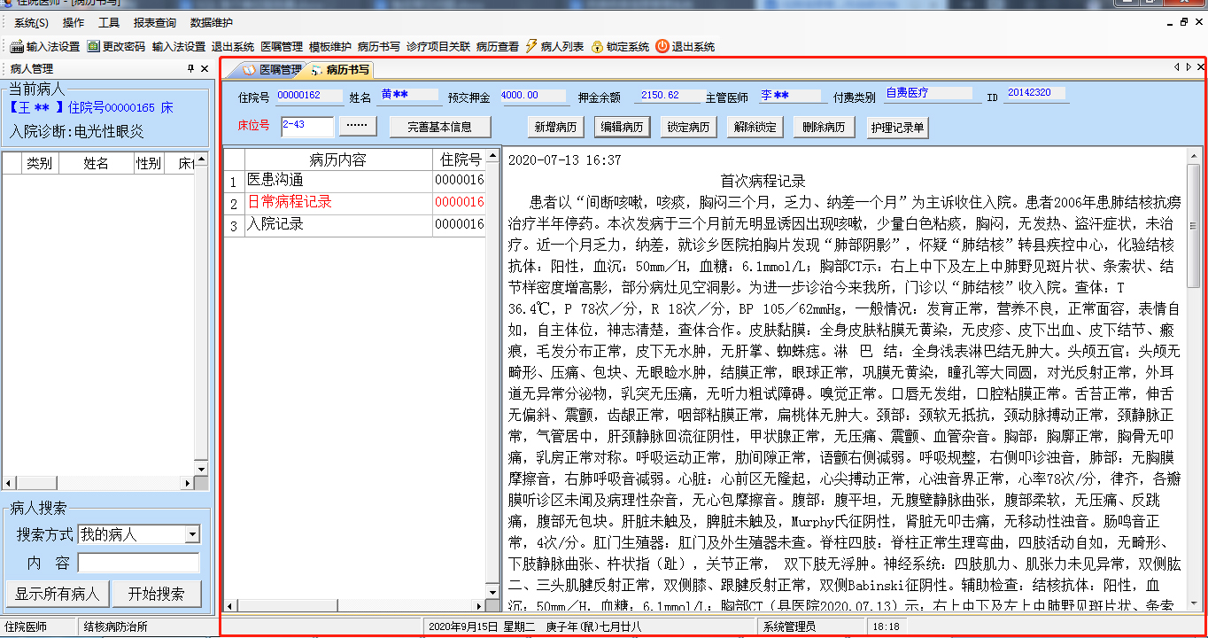Open the 报表查询 menu
Image resolution: width=1208 pixels, height=638 pixels.
pos(155,23)
